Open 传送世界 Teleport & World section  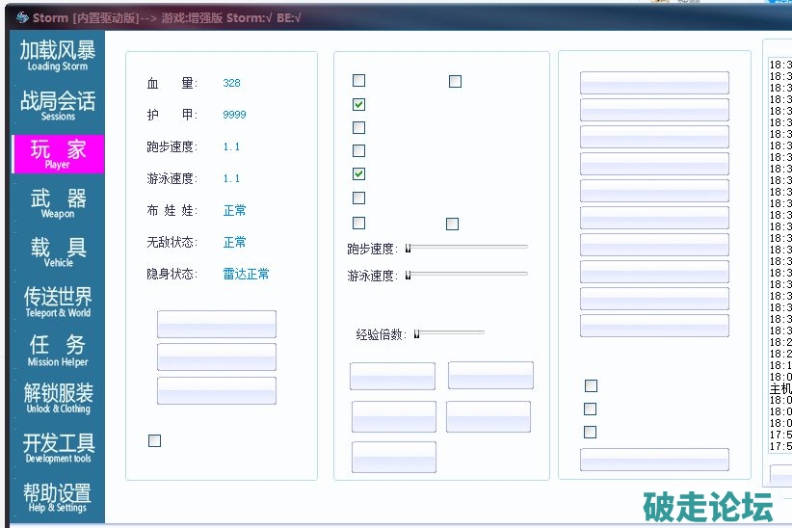(x=58, y=302)
